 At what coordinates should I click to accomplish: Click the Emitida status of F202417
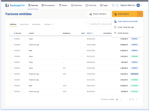(135, 62)
